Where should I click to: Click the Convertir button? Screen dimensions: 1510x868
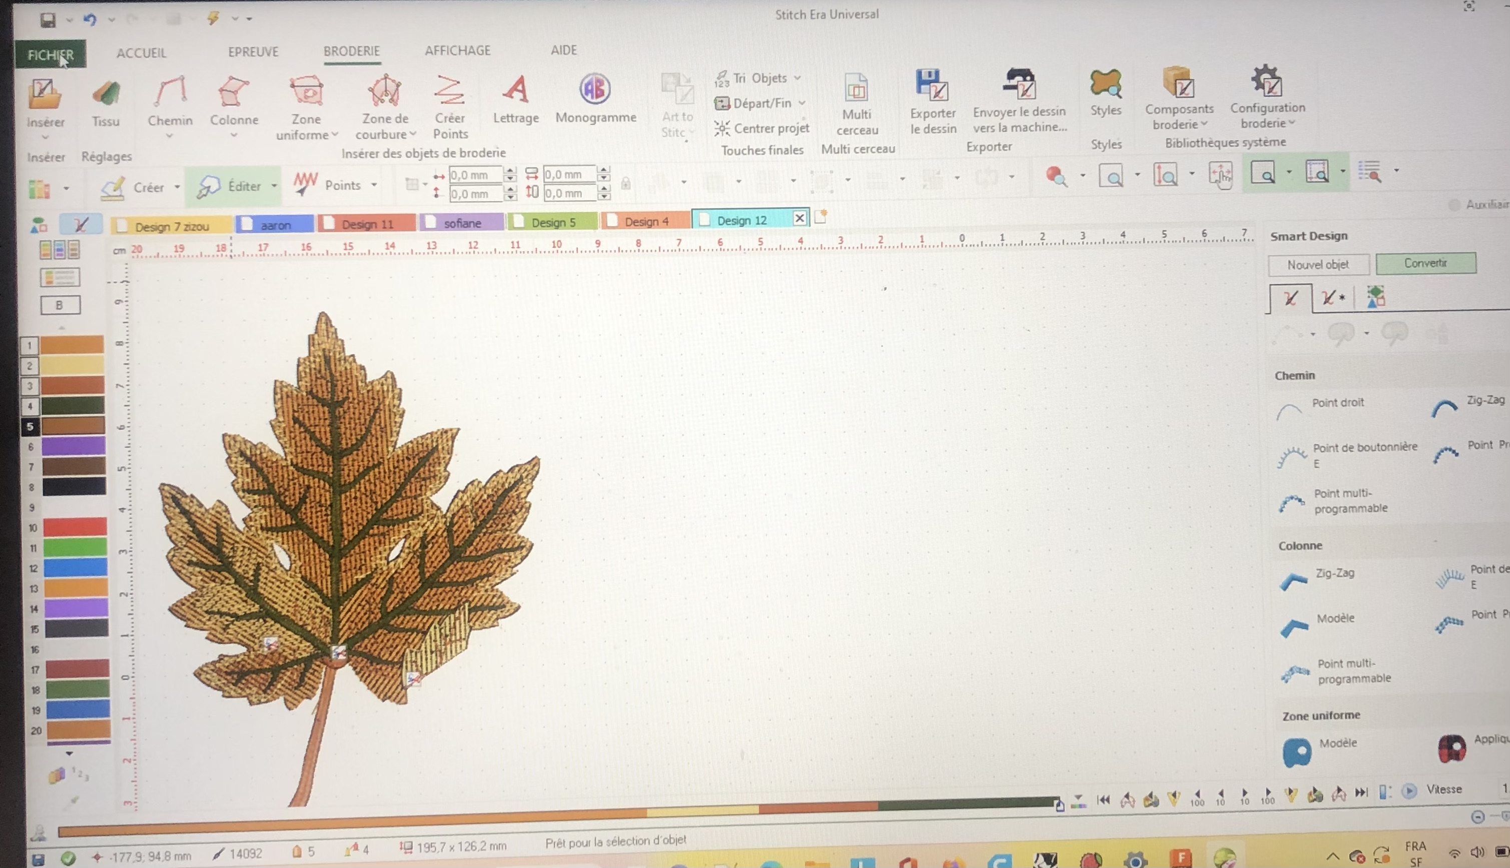pyautogui.click(x=1425, y=263)
